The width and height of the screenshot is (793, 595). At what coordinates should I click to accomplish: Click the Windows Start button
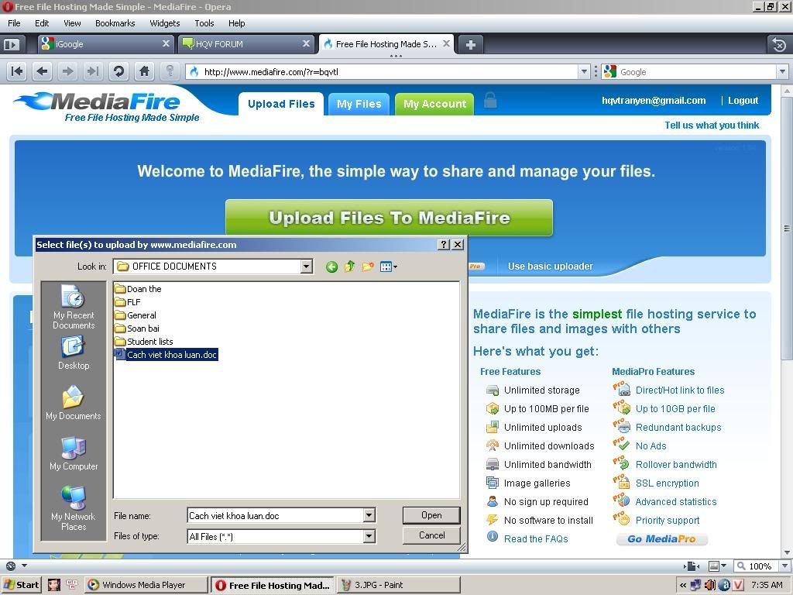[21, 585]
